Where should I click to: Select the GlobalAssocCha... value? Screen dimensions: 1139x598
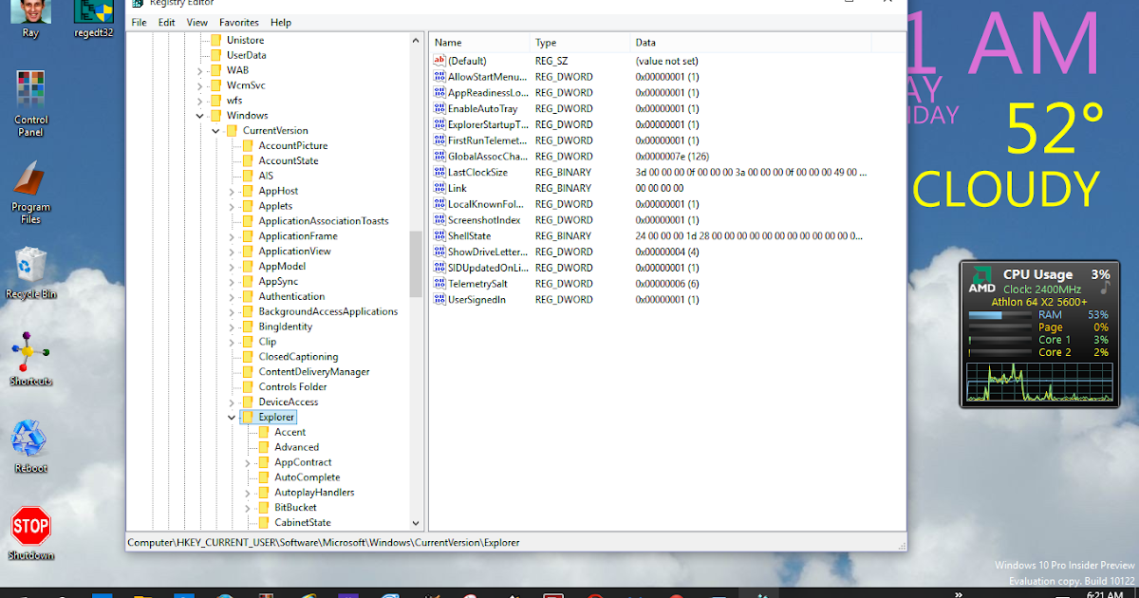pos(488,156)
